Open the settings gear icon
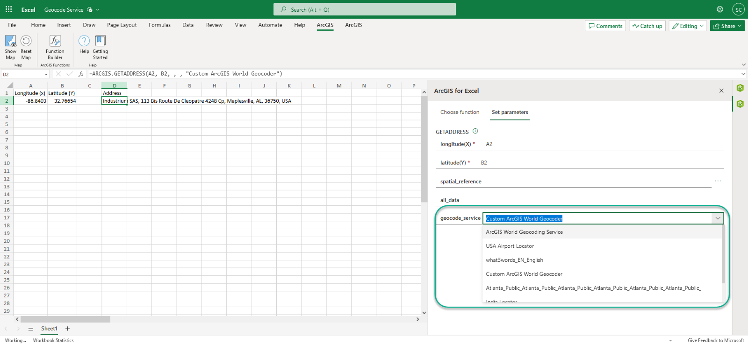This screenshot has width=748, height=344. (720, 9)
